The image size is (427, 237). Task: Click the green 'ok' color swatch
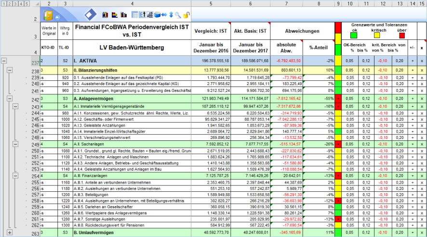pos(354,35)
